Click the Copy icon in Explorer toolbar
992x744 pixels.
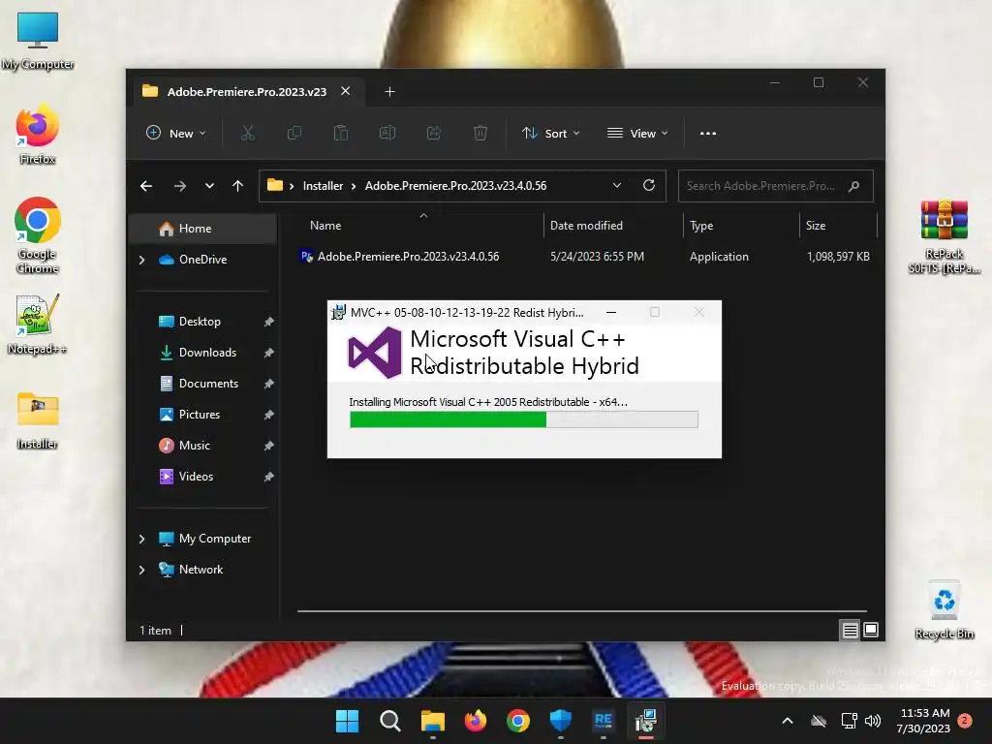point(294,133)
